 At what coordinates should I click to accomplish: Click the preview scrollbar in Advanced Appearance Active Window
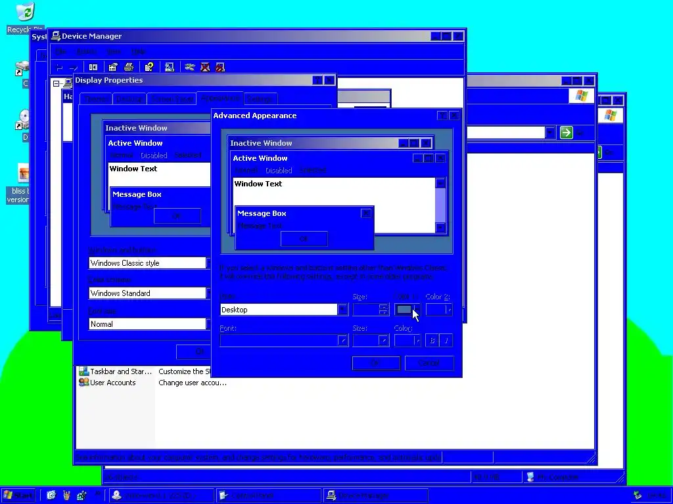pyautogui.click(x=440, y=205)
